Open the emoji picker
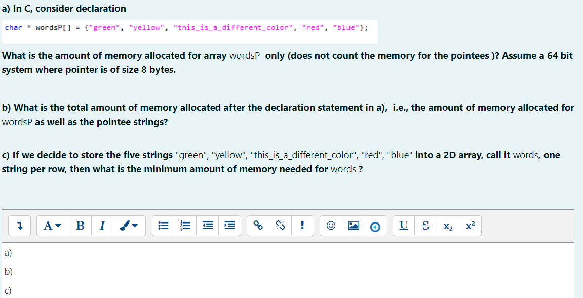This screenshot has width=583, height=298. (x=330, y=226)
